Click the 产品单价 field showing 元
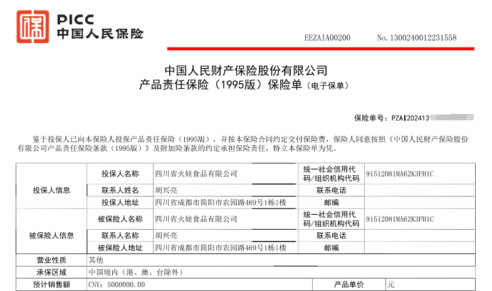Image resolution: width=492 pixels, height=291 pixels. click(x=391, y=285)
